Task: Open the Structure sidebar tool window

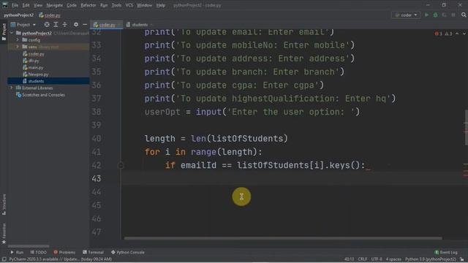Action: pos(4,205)
